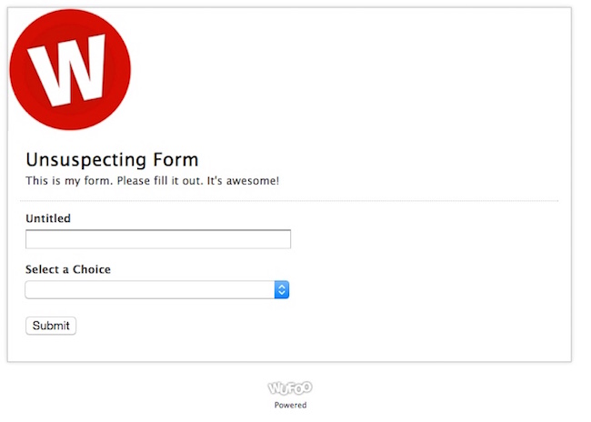Click the word 'Form' in the title
591x422 pixels.
click(175, 159)
